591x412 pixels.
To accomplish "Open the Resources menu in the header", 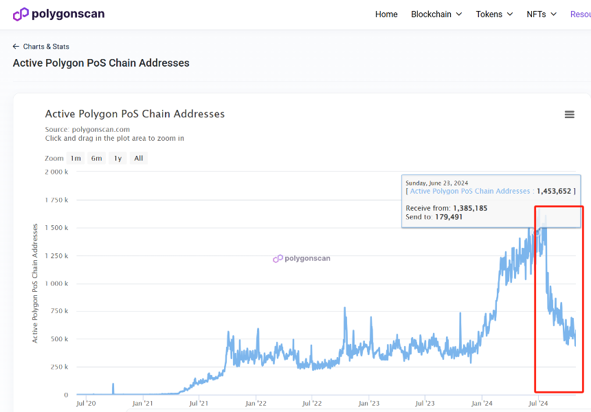I will (581, 14).
